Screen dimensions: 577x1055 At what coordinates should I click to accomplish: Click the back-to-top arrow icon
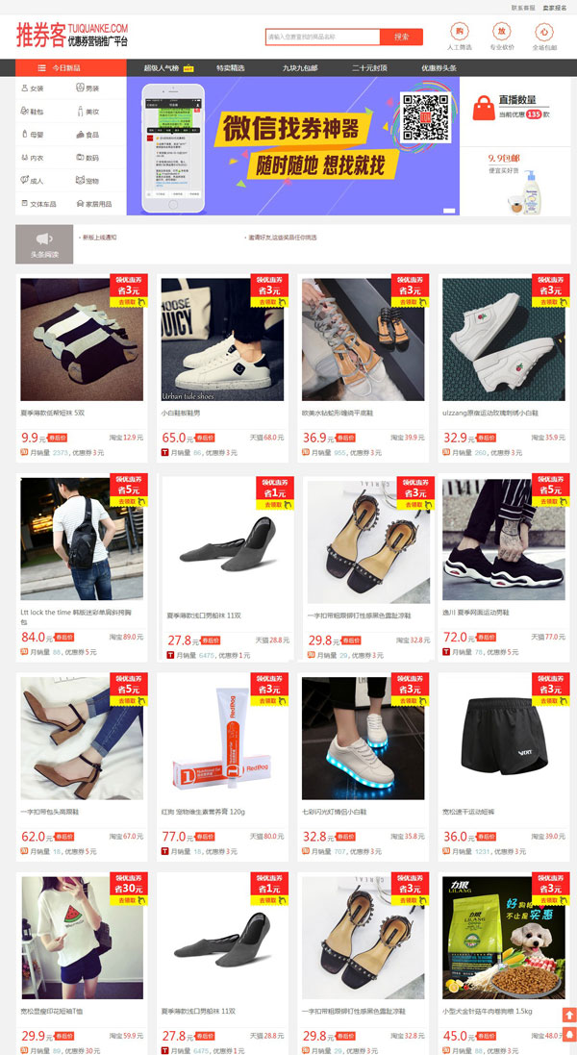coord(569,1015)
